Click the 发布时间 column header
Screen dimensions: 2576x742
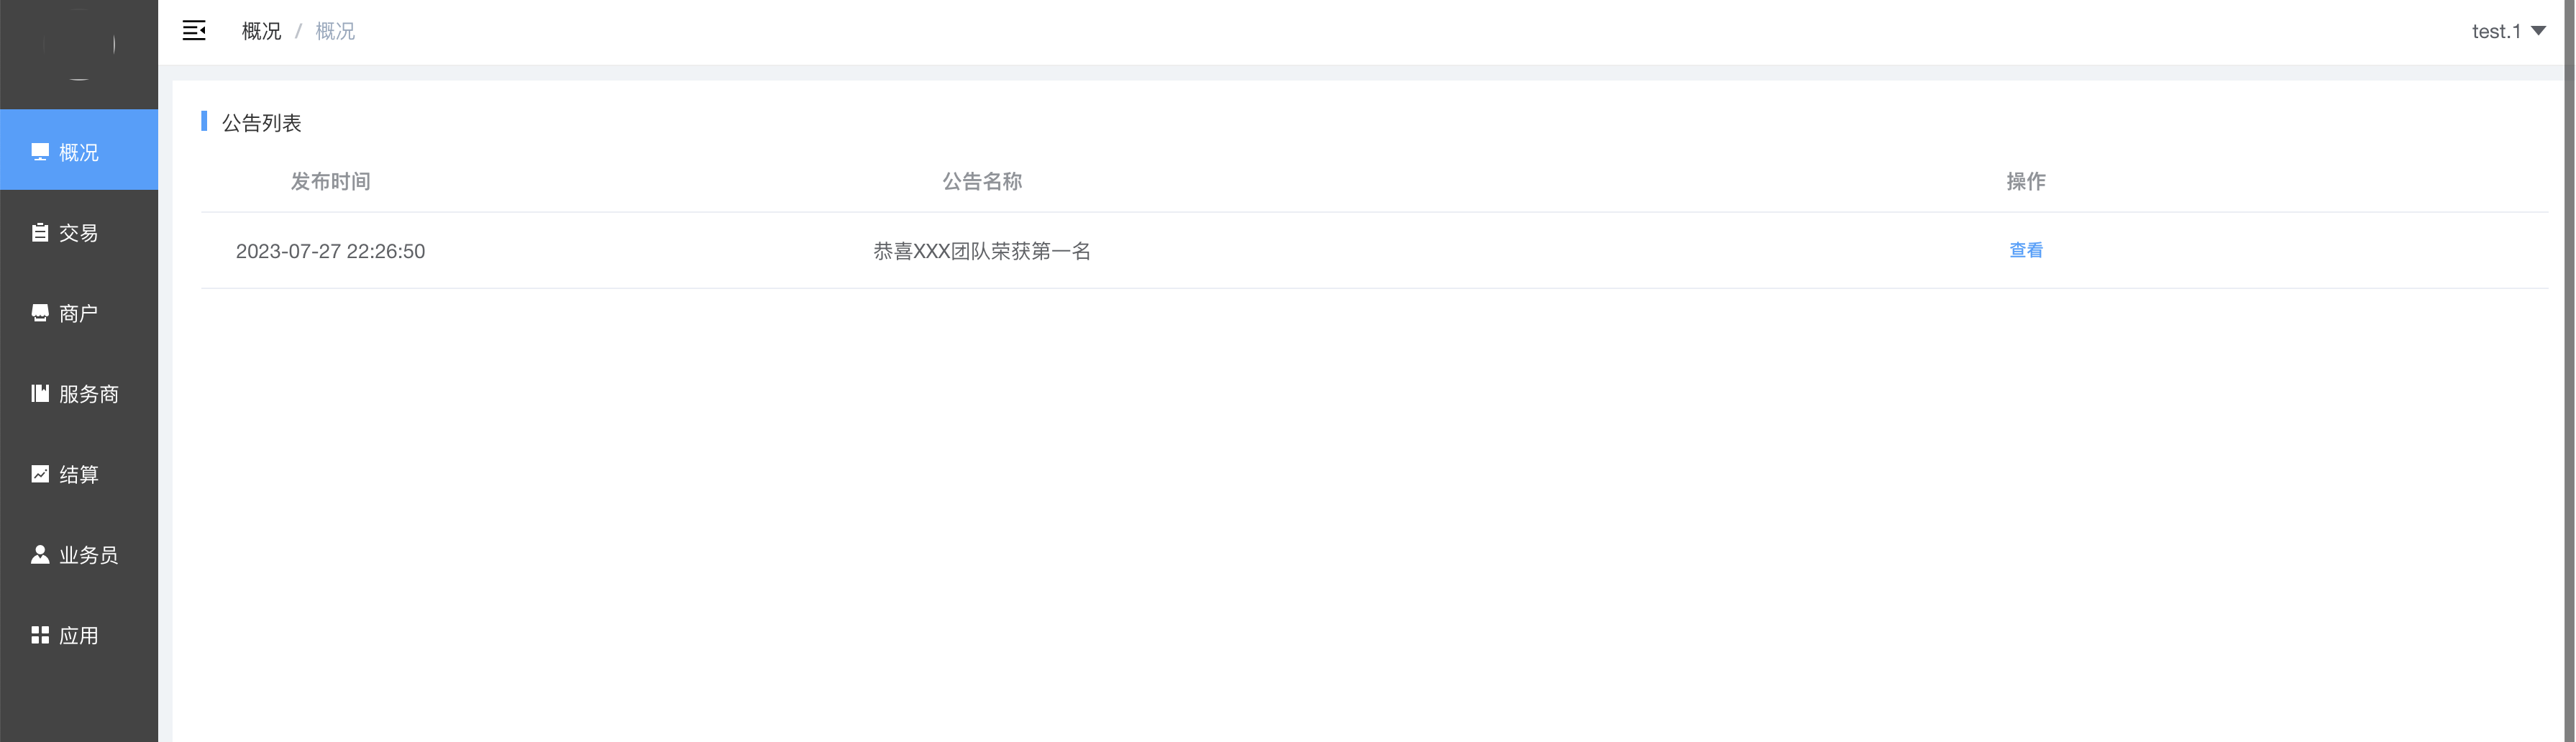[x=330, y=181]
